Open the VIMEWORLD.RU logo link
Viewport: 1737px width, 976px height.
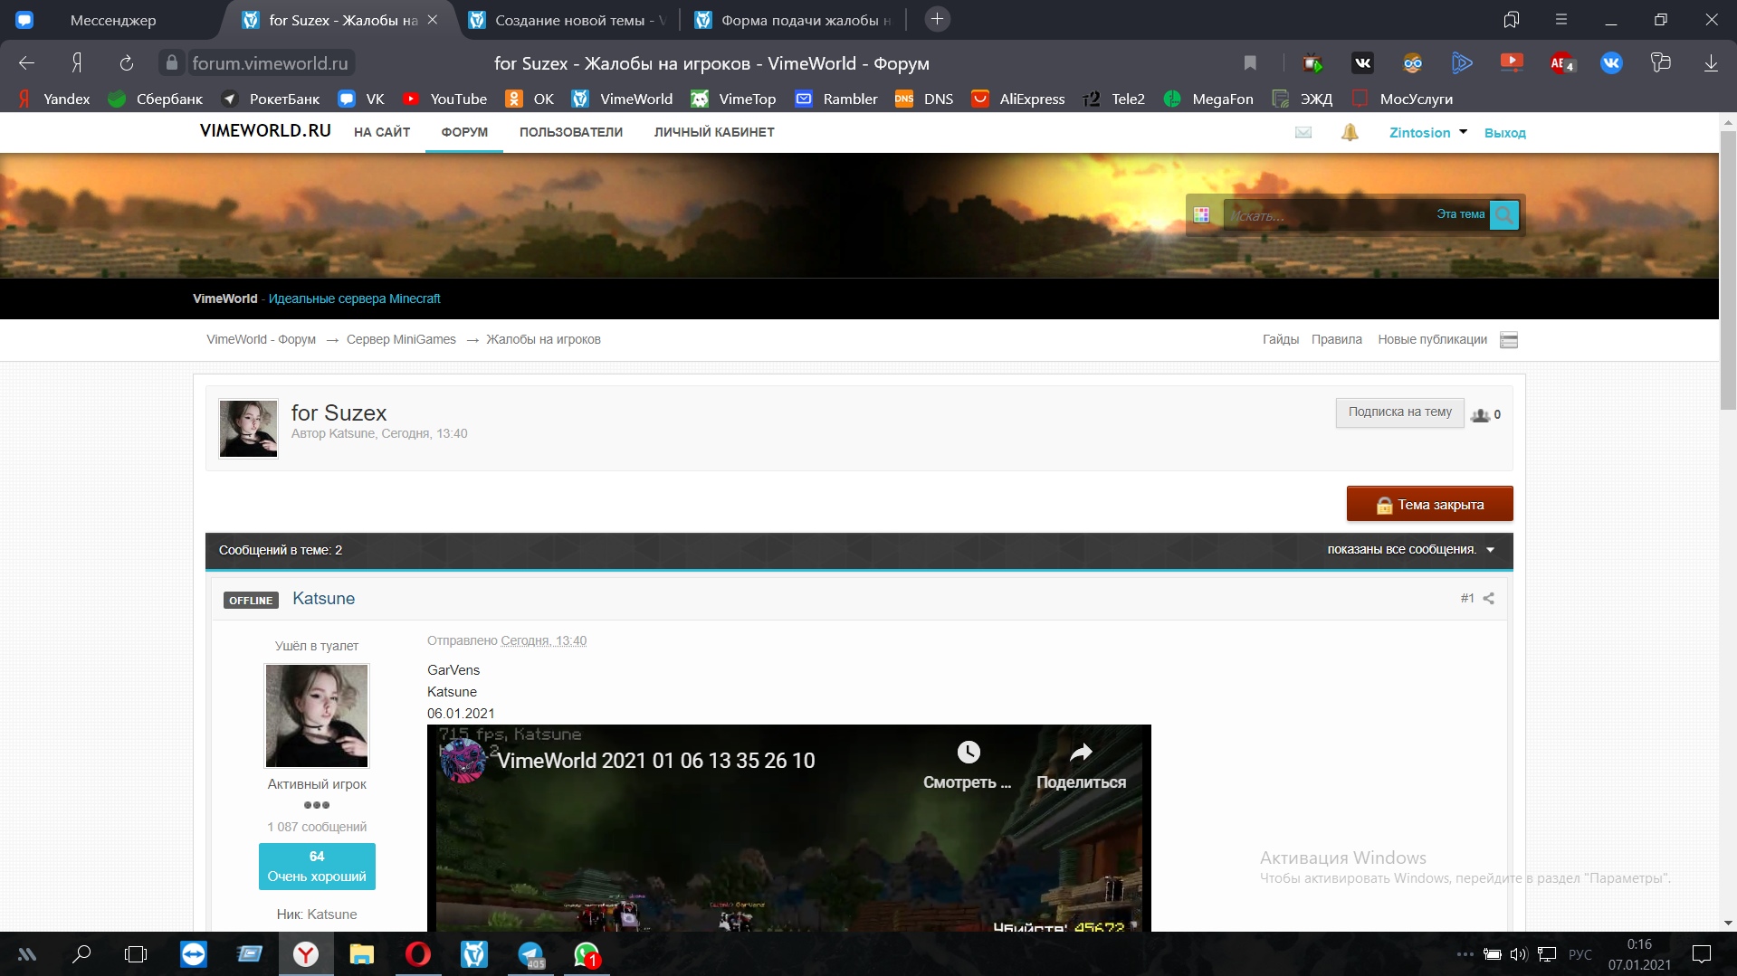coord(265,130)
